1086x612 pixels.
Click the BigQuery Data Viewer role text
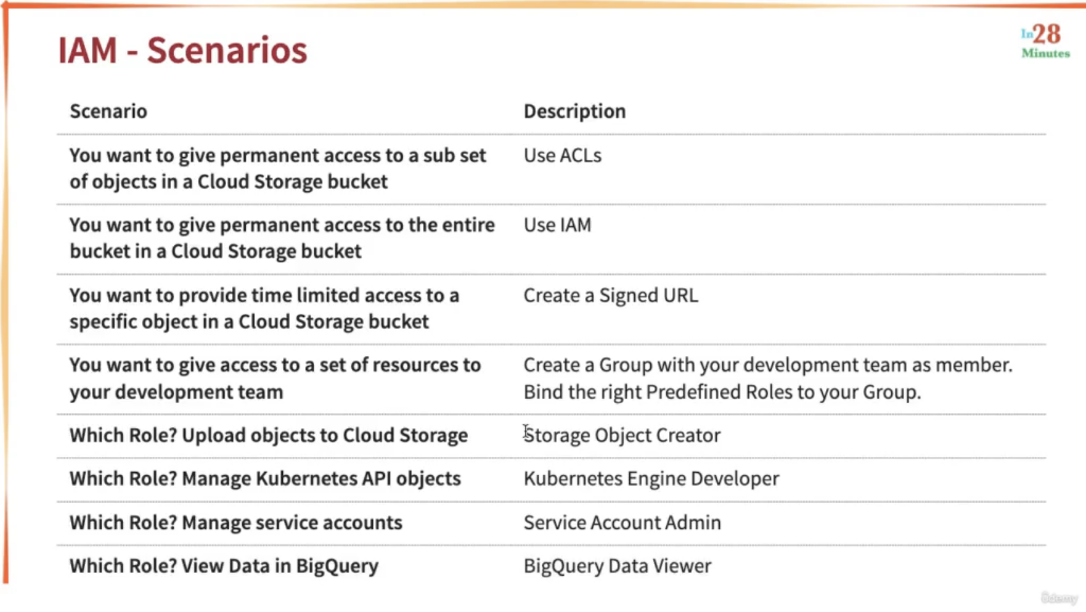click(x=618, y=566)
